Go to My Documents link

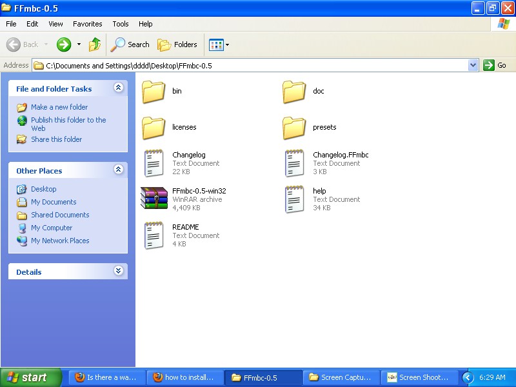[54, 202]
